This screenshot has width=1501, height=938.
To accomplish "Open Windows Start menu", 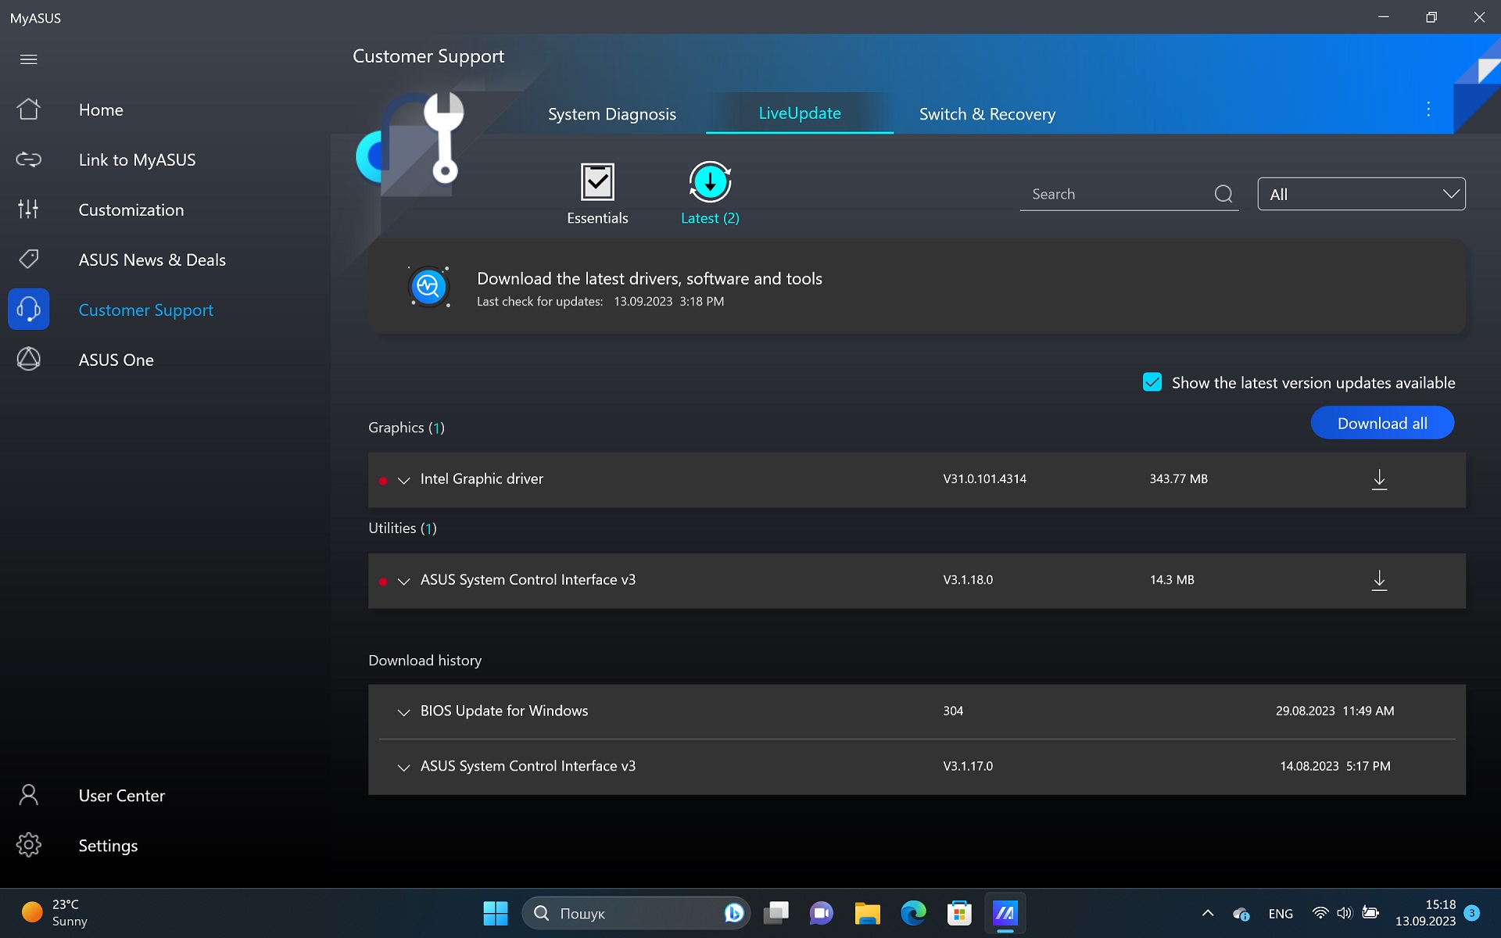I will tap(495, 913).
